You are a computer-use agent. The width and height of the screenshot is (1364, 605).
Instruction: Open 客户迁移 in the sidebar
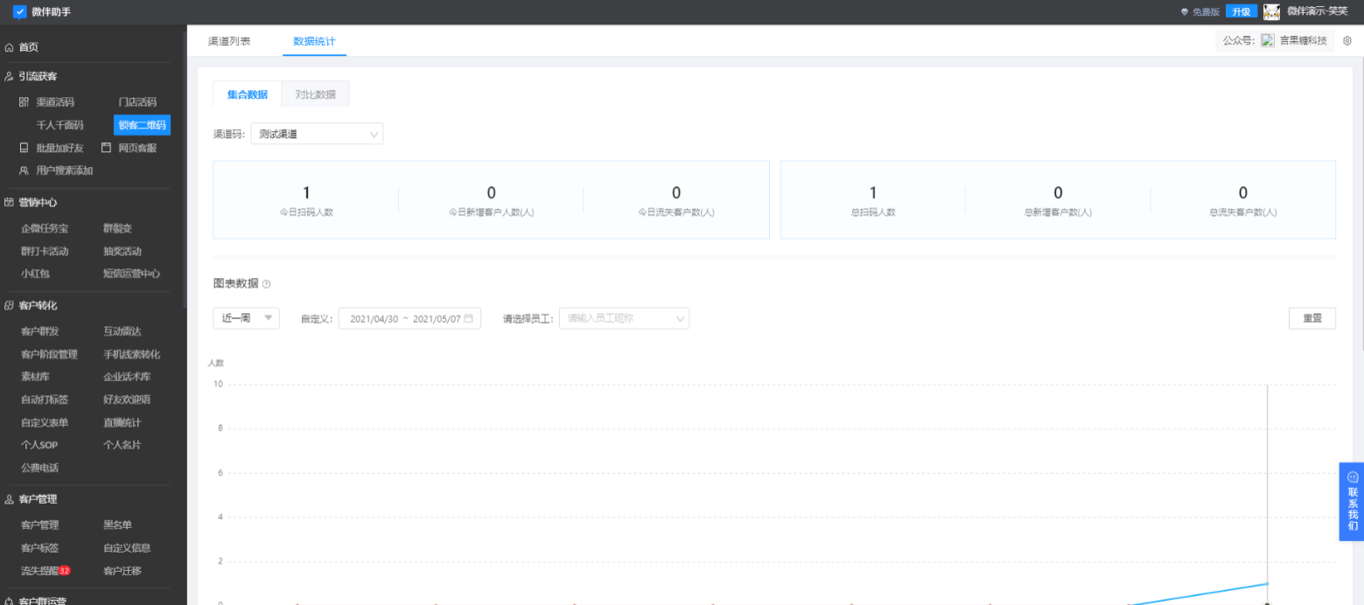tap(122, 571)
